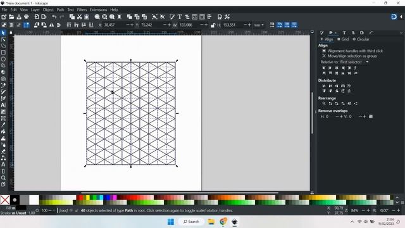405x228 pixels.
Task: Increase X position with plus button
Action: (x=132, y=25)
